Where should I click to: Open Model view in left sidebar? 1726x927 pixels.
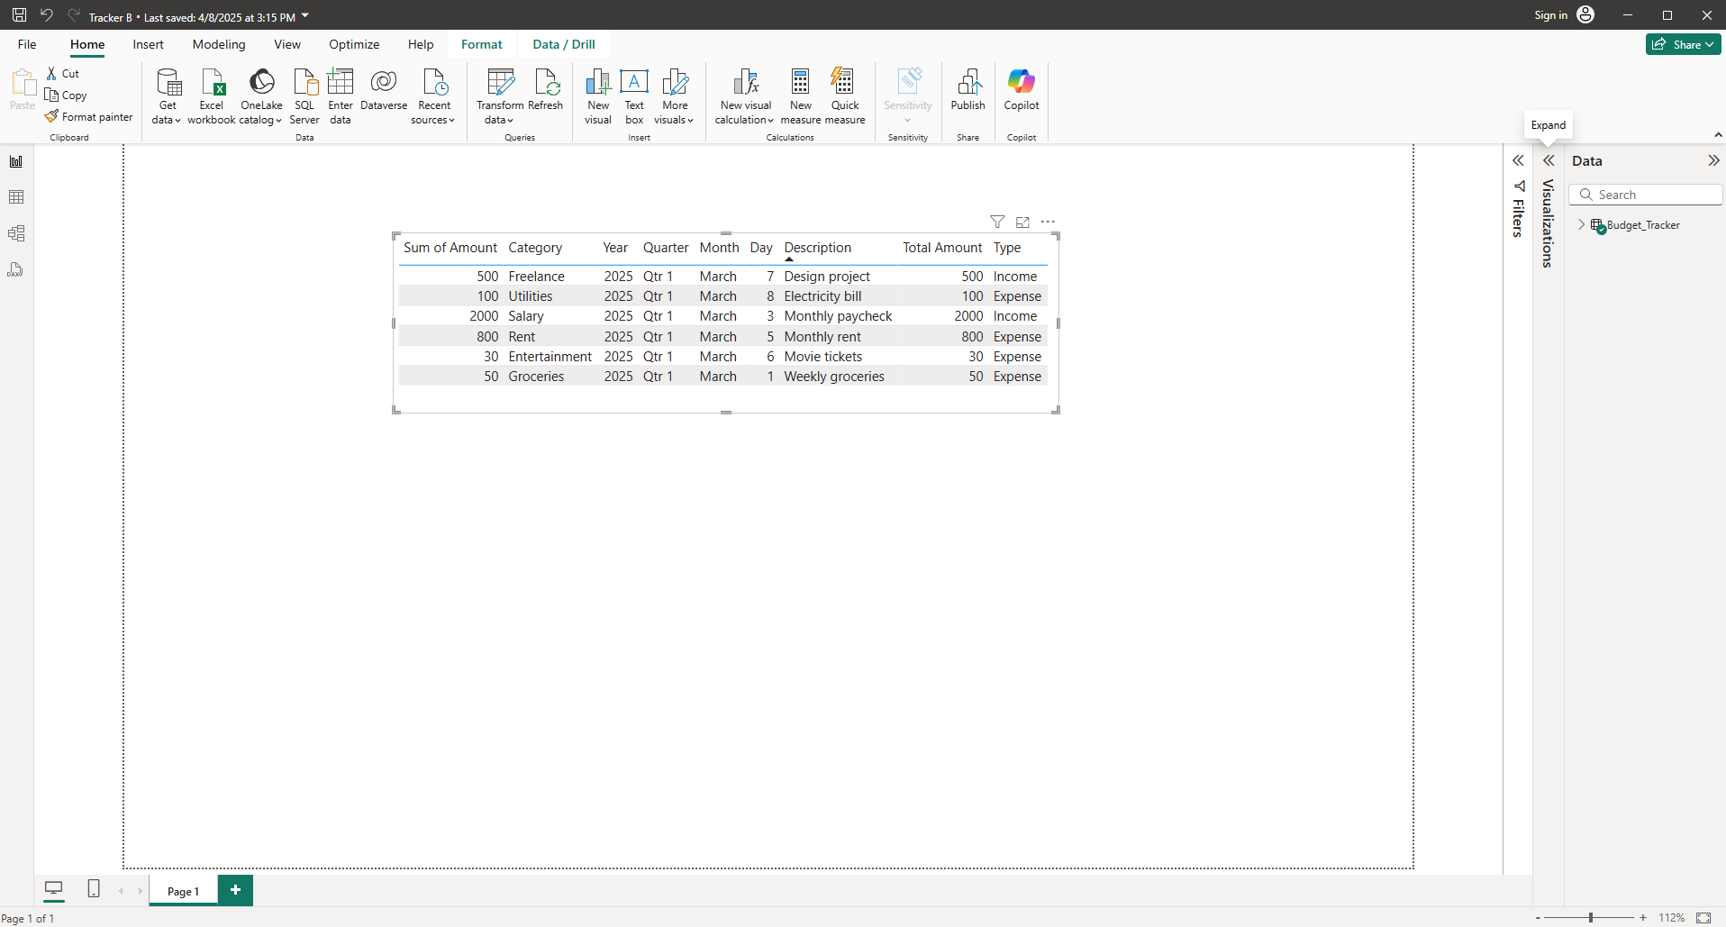[x=16, y=233]
